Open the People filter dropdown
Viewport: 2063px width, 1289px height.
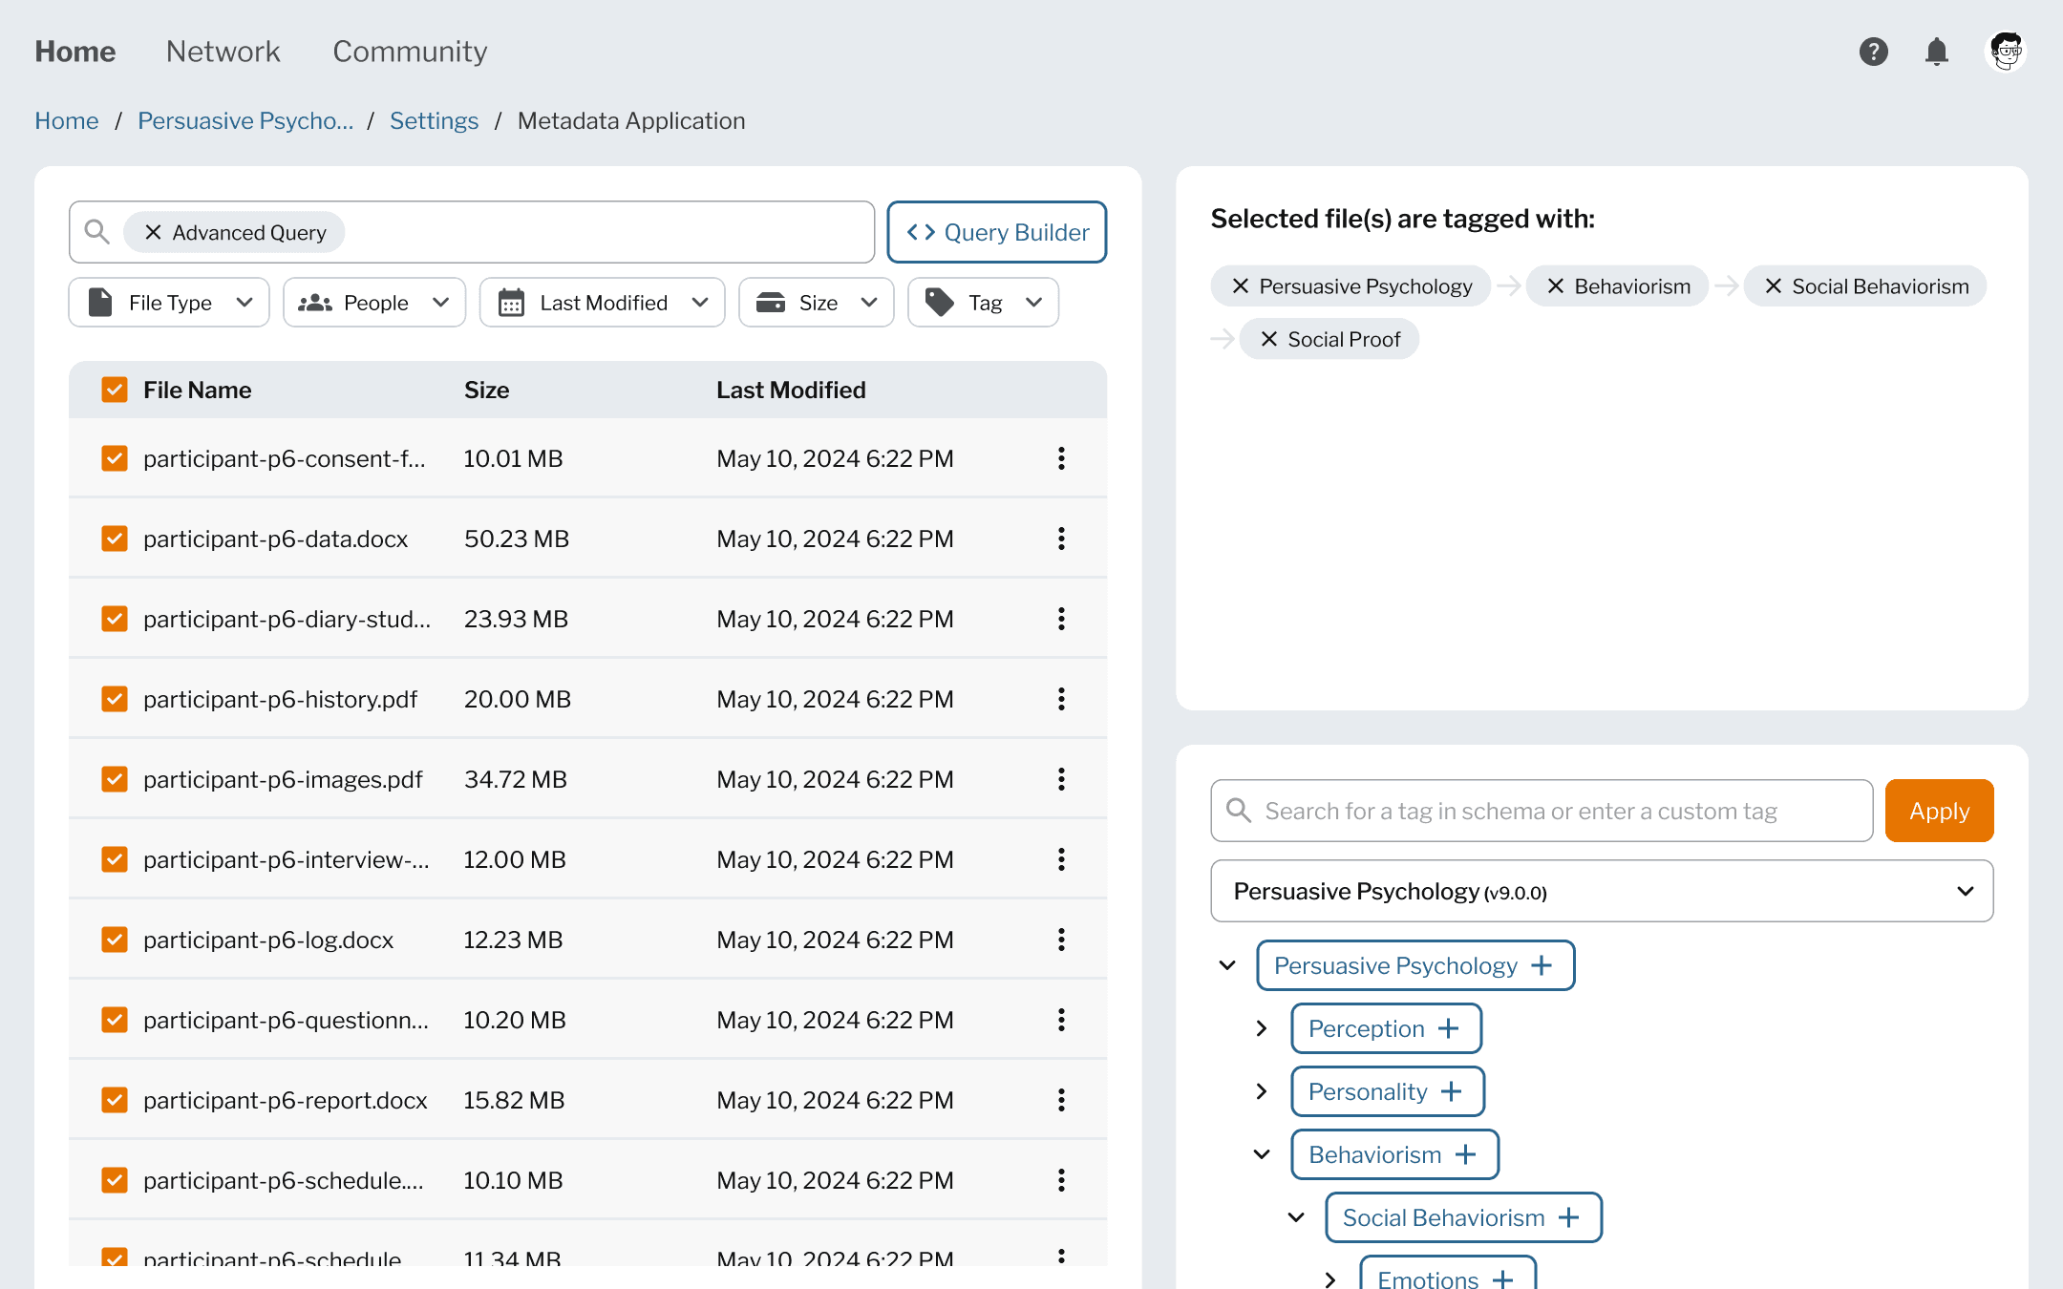[374, 303]
